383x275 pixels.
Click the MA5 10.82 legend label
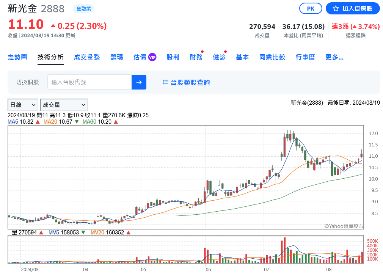tap(24, 122)
